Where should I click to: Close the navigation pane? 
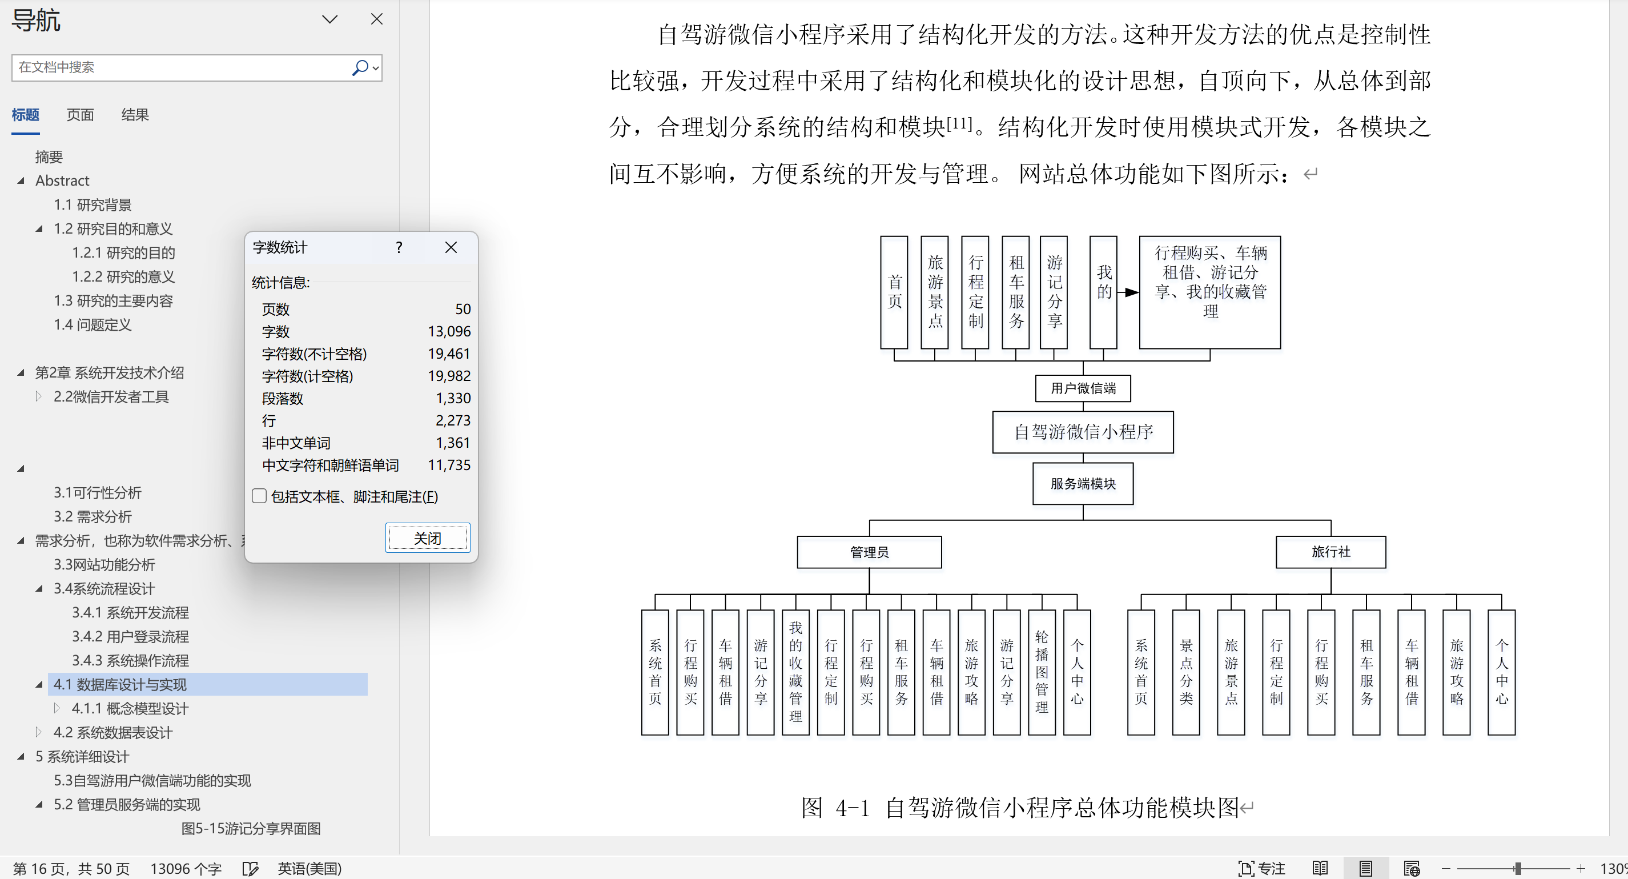click(x=377, y=19)
